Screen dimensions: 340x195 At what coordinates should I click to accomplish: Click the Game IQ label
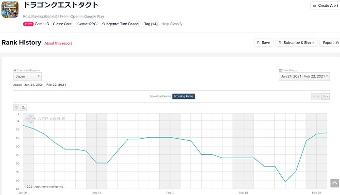[x=42, y=24]
